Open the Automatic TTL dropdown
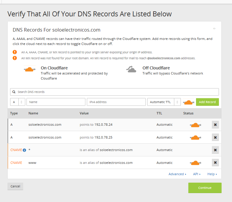232x202 pixels. point(164,102)
